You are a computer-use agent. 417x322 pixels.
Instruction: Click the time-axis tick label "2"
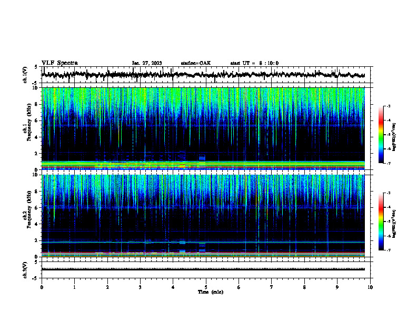click(x=107, y=287)
